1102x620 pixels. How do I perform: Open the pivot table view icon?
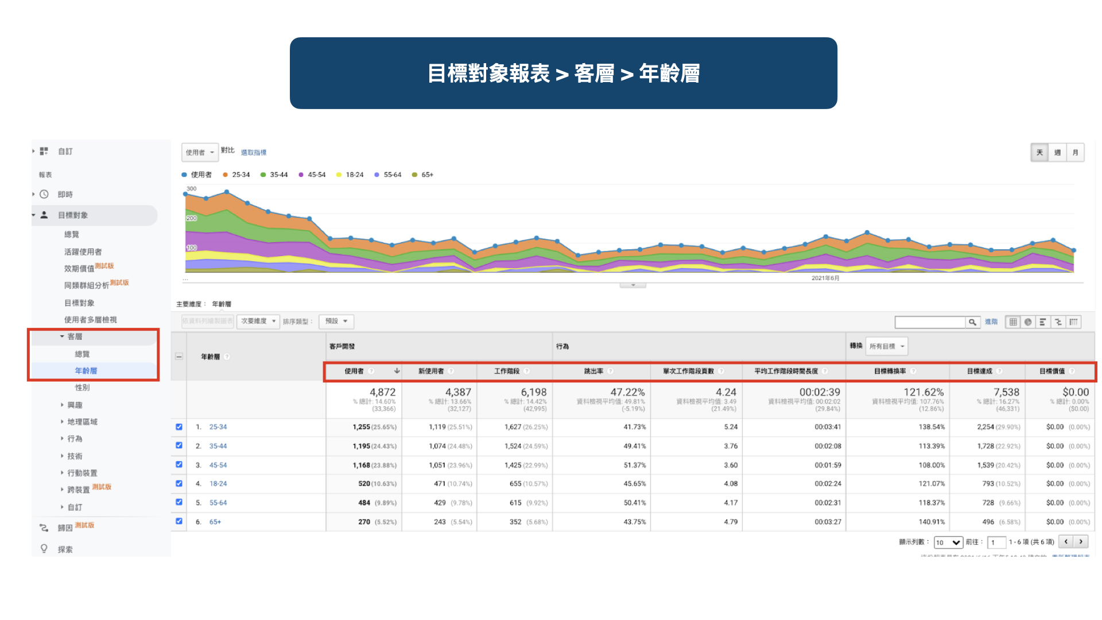click(1074, 322)
